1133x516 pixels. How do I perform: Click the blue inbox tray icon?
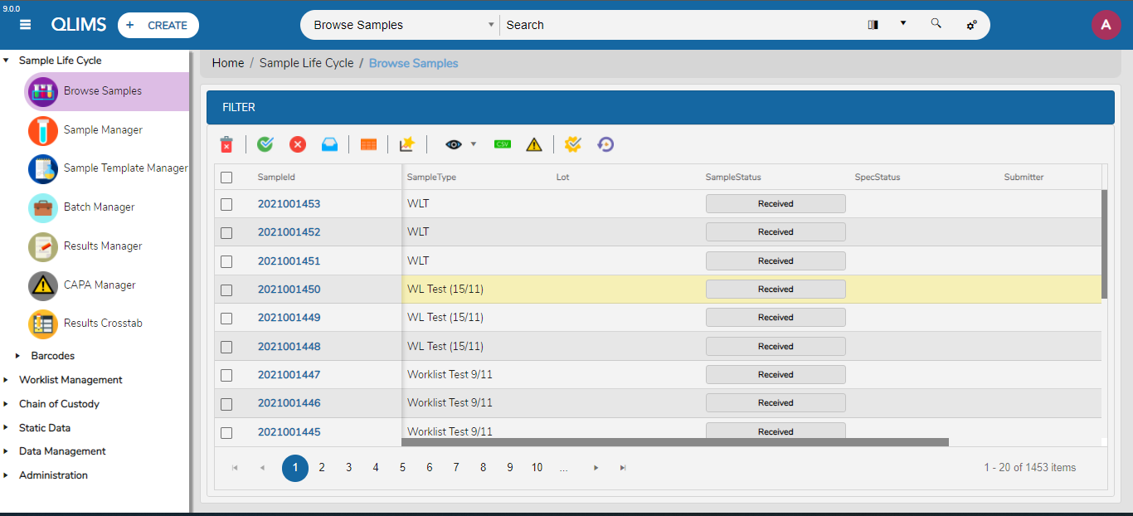pos(329,144)
